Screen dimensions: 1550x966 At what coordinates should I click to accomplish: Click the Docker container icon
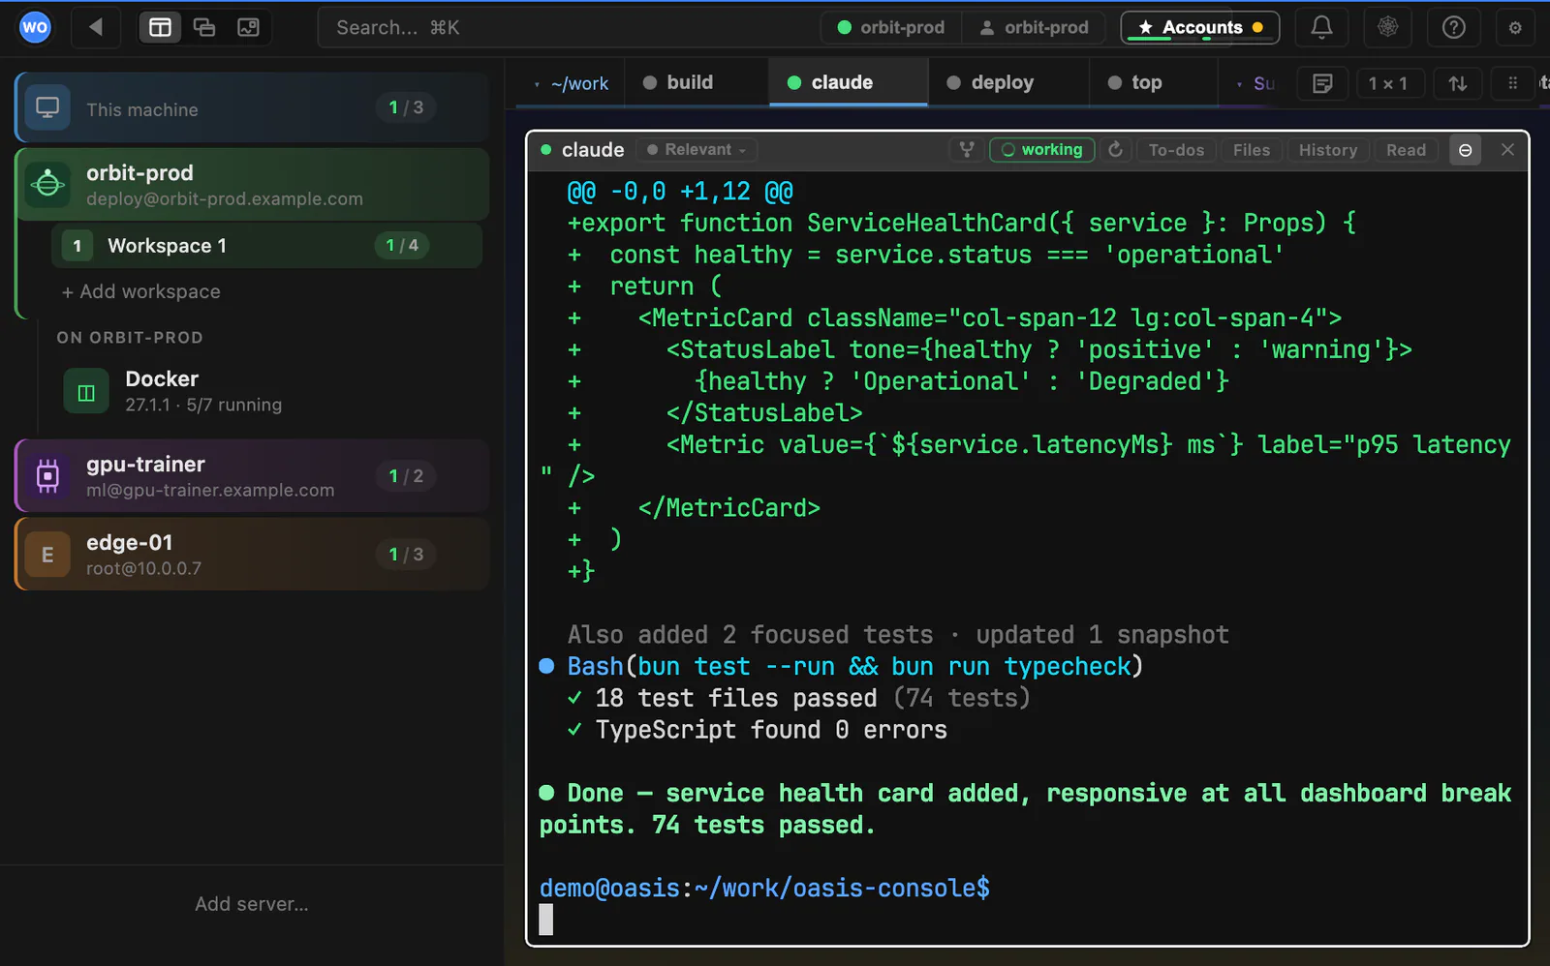click(x=86, y=392)
